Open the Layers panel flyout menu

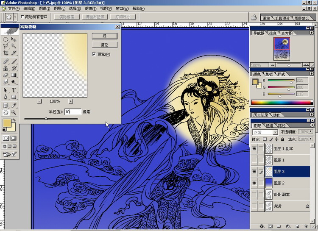point(312,125)
